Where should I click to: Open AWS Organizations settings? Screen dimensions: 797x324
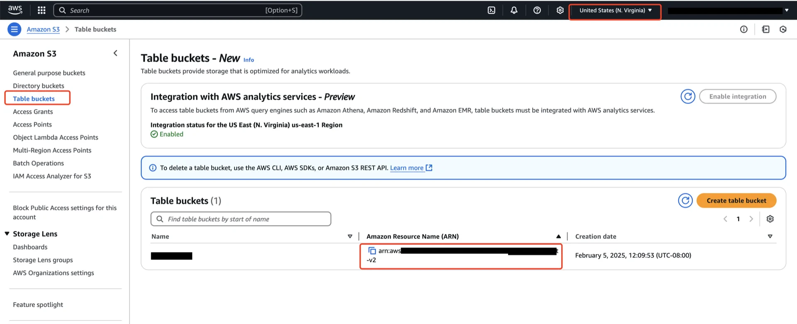54,273
